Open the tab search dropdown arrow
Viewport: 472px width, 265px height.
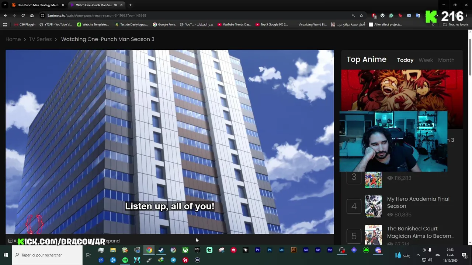point(5,5)
